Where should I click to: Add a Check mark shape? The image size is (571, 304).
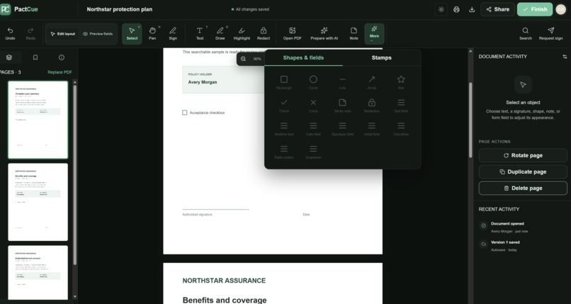click(284, 106)
